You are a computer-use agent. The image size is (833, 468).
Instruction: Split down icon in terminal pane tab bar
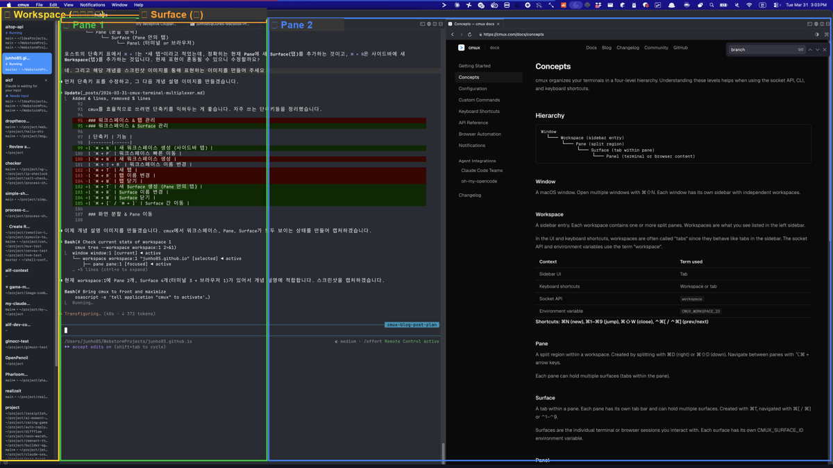click(441, 24)
